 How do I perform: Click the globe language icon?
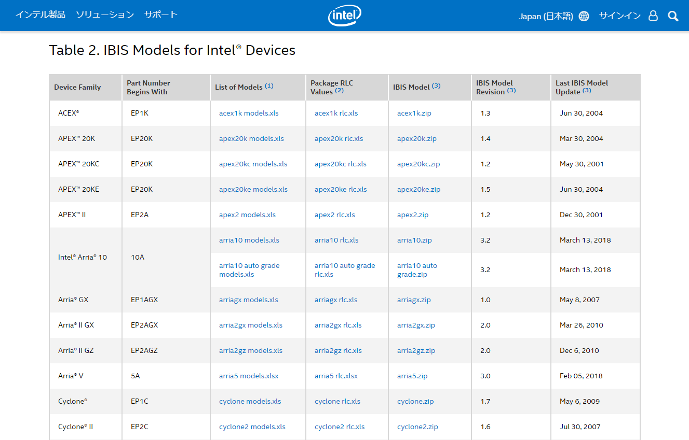pyautogui.click(x=584, y=16)
